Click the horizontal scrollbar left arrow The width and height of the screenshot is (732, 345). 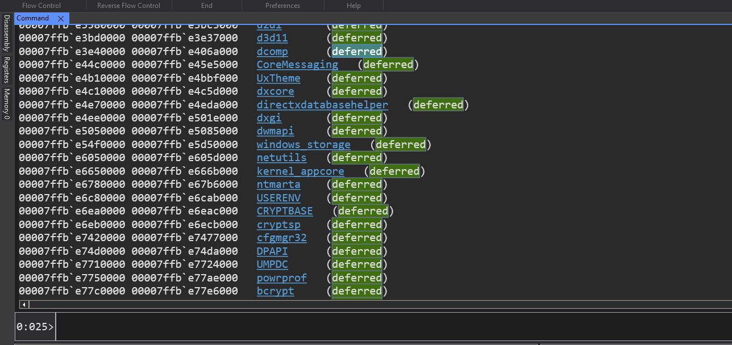click(x=24, y=305)
